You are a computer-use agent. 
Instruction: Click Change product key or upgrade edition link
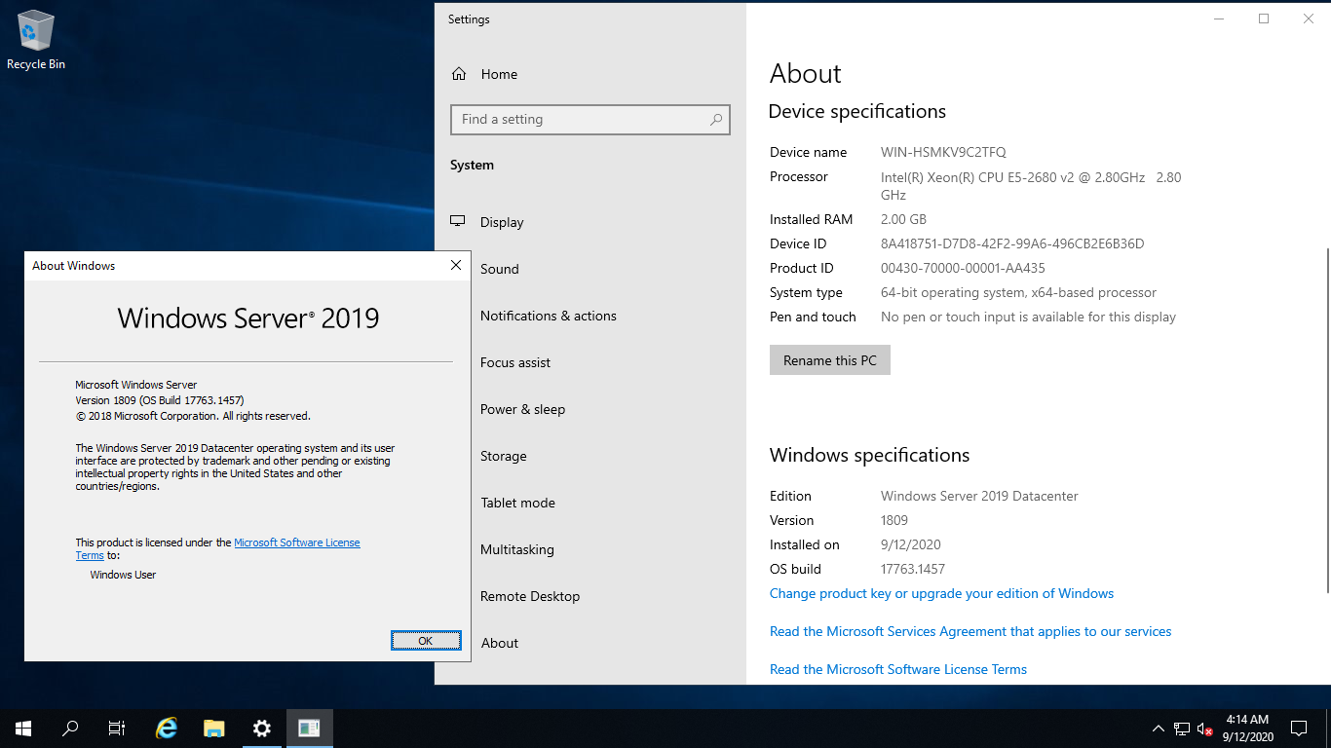(x=941, y=593)
